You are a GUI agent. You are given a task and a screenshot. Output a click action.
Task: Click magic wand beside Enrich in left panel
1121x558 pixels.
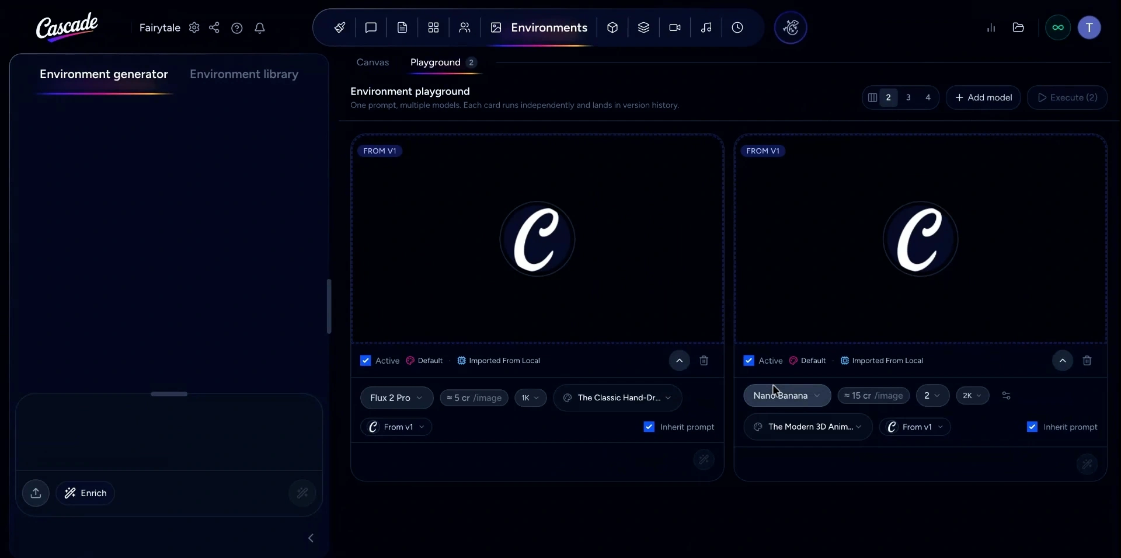pos(302,493)
